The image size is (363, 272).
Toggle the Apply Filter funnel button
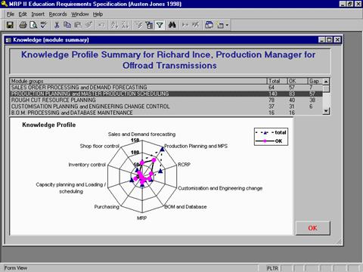(x=160, y=25)
